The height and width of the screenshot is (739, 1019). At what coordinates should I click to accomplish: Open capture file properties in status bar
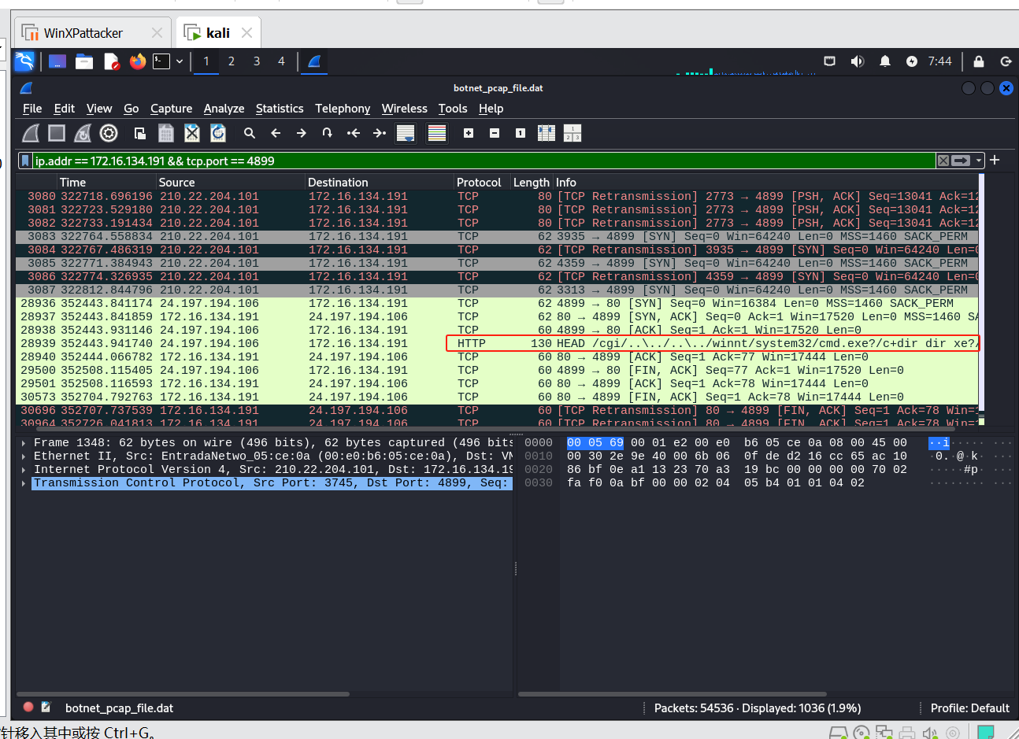click(x=46, y=708)
